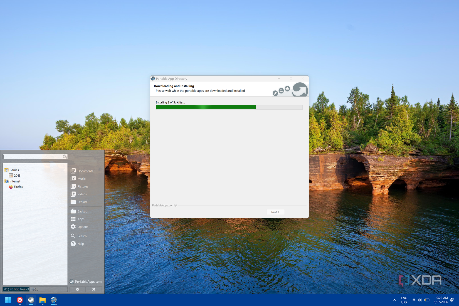The width and height of the screenshot is (459, 306).
Task: Click the ENG UKX language indicator
Action: click(x=404, y=300)
